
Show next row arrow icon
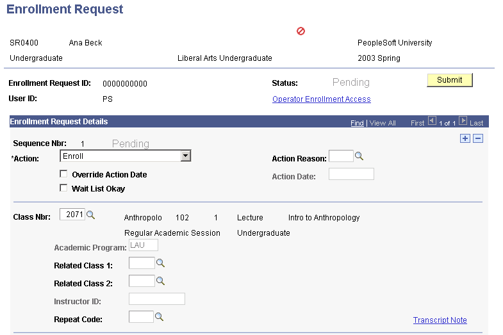click(463, 121)
